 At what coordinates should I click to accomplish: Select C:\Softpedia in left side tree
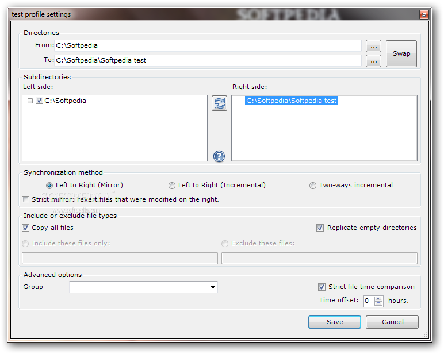[x=65, y=101]
